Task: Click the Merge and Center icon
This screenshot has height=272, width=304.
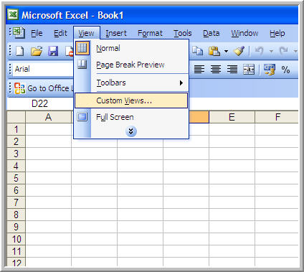Action: click(x=249, y=70)
